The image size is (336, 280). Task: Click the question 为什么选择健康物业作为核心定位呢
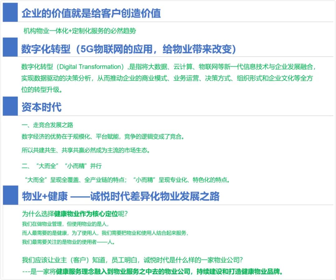[75, 214]
